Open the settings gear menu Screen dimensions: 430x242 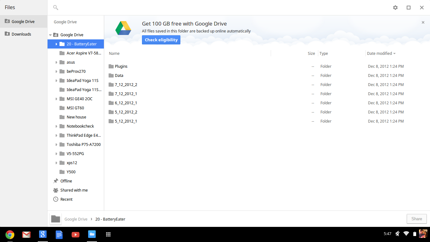pyautogui.click(x=395, y=8)
